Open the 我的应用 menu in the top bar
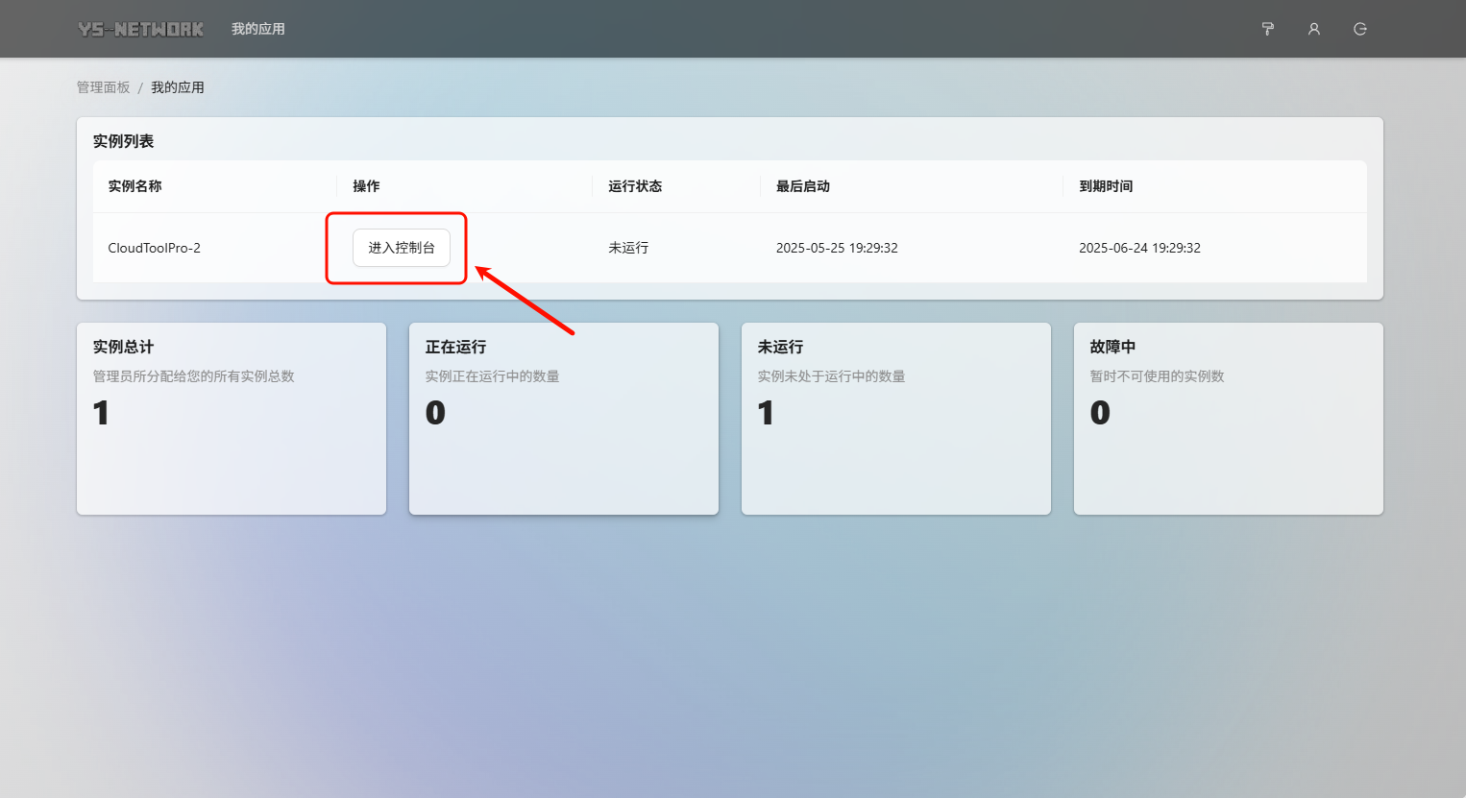Image resolution: width=1466 pixels, height=798 pixels. point(257,29)
